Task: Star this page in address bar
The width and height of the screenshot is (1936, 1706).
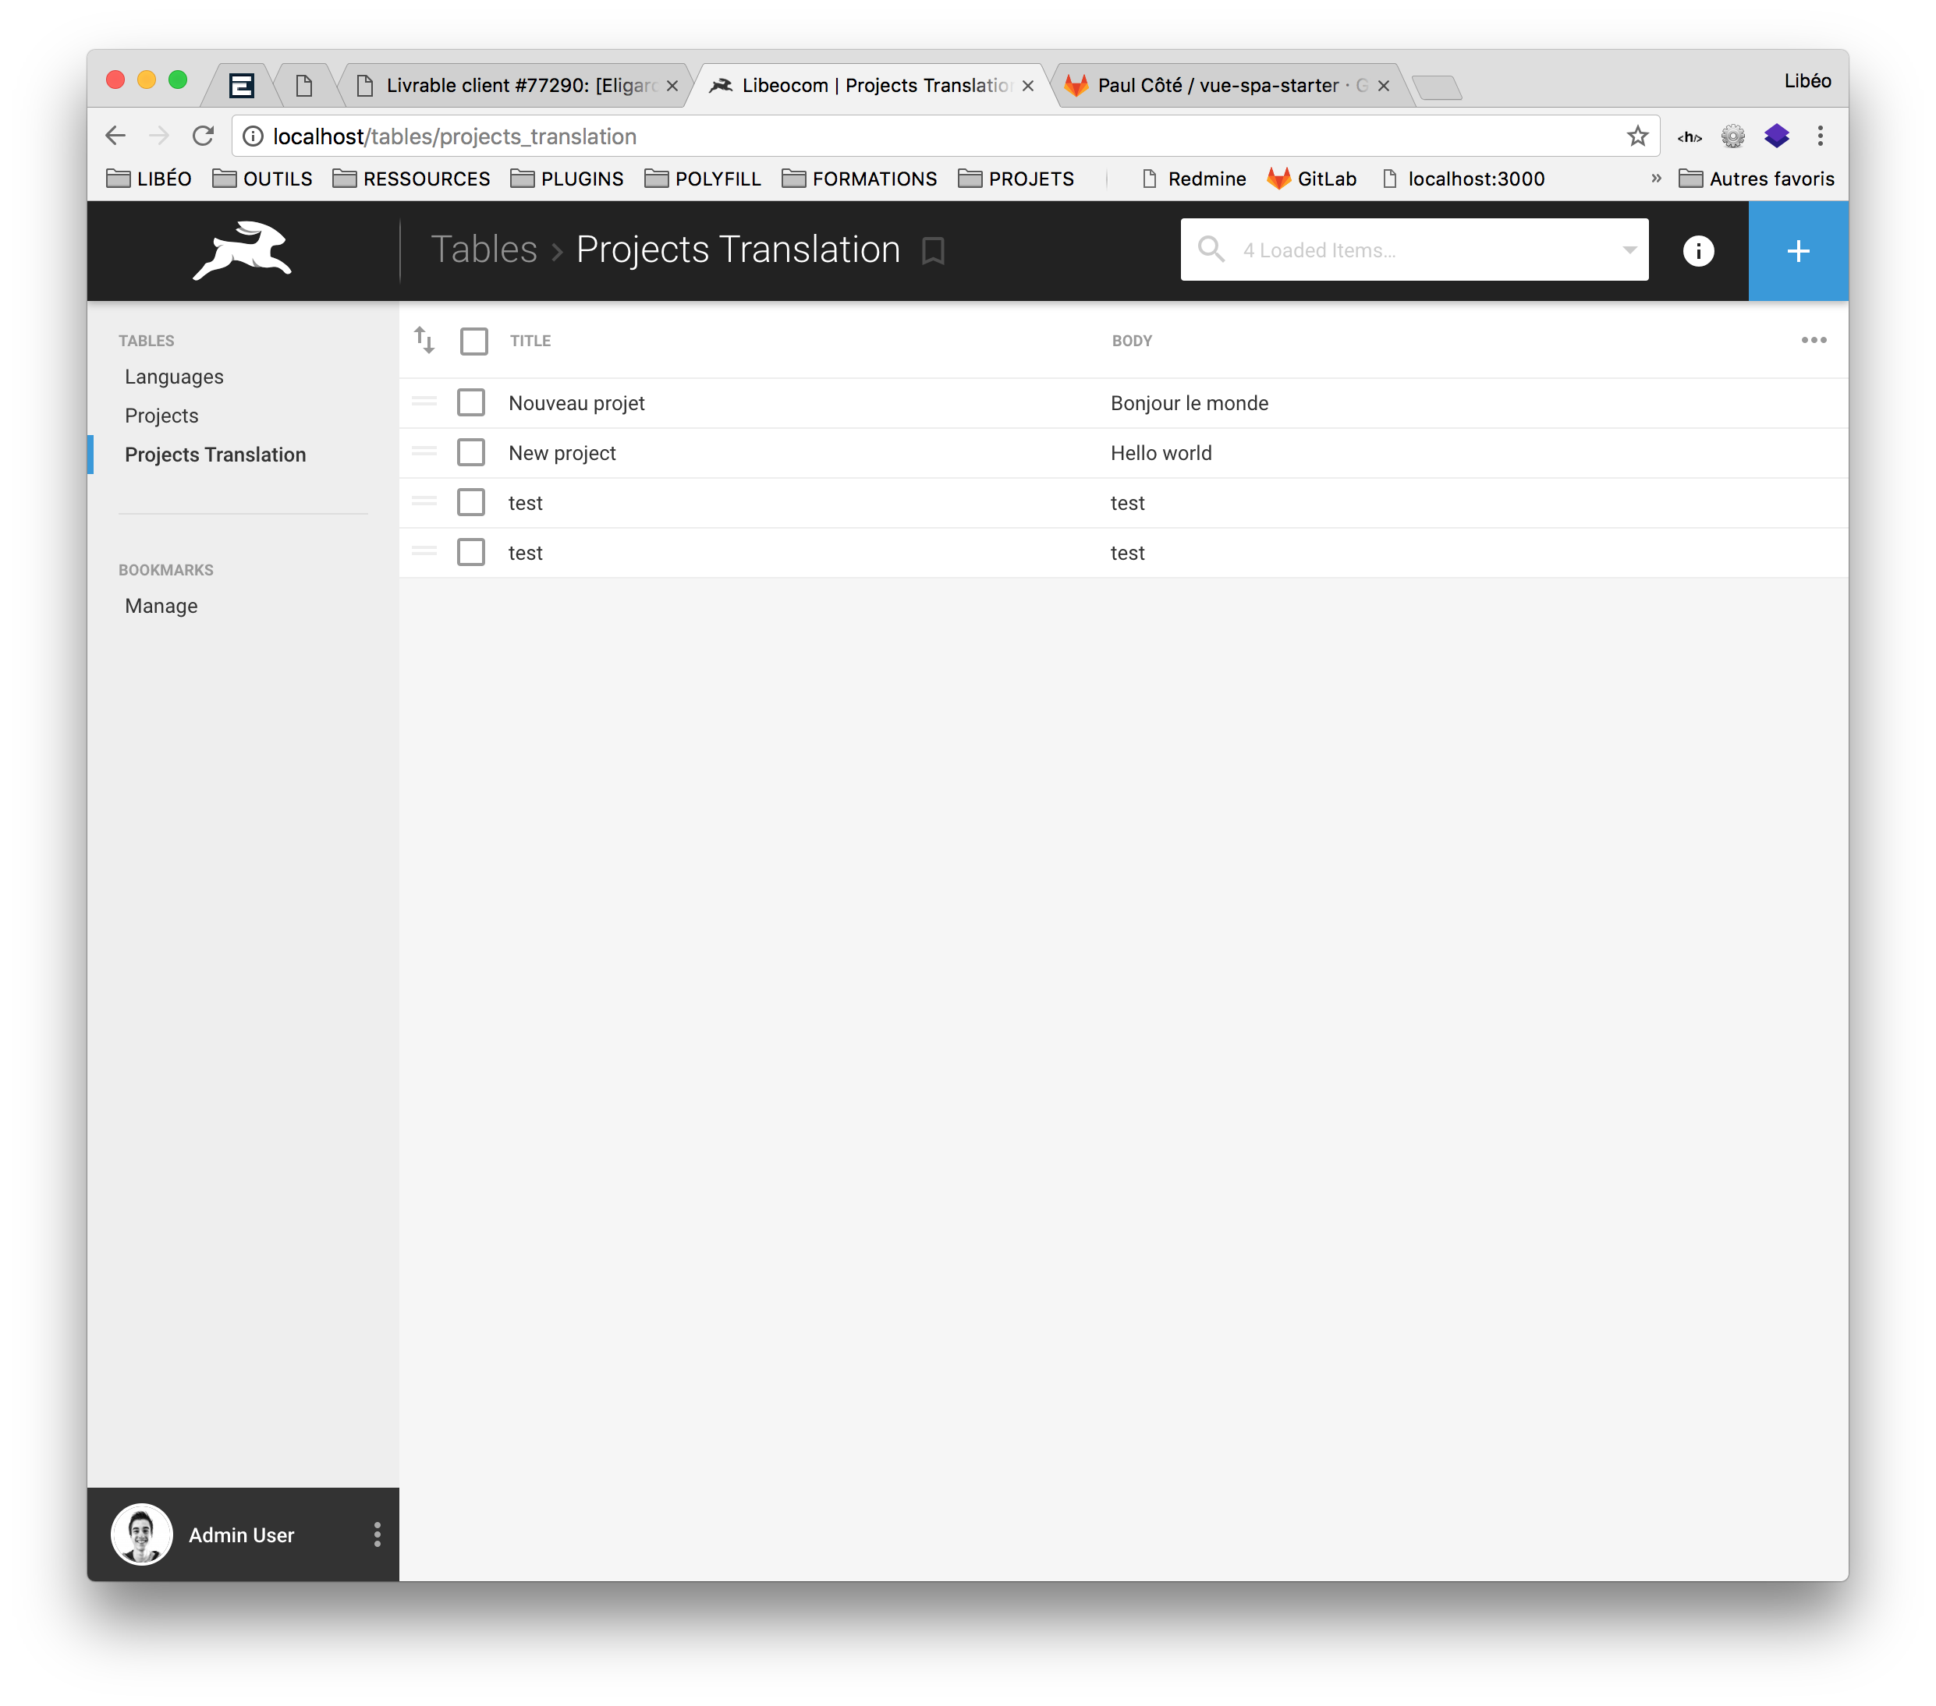Action: [x=1638, y=136]
